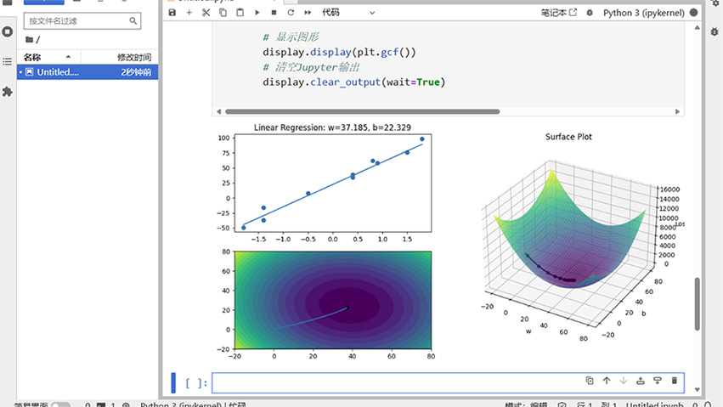
Task: Sort files by 修改时间 column
Action: coord(134,56)
